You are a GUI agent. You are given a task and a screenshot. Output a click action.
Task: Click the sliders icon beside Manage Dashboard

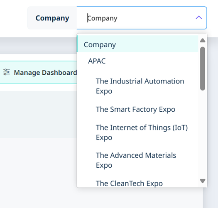(x=6, y=72)
